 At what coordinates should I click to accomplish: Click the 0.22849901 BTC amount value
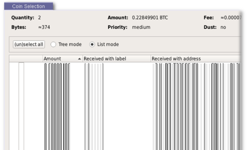pos(150,18)
